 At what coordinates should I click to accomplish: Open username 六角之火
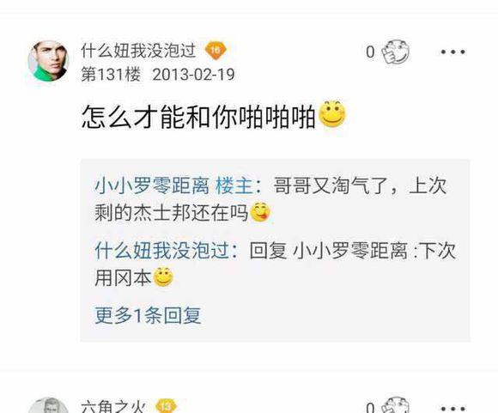pos(113,407)
